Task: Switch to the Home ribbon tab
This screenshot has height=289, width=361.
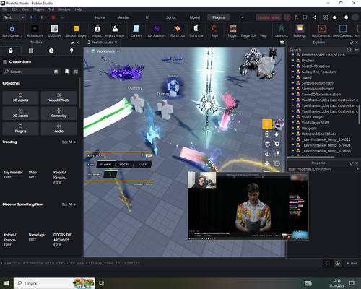Action: pos(100,17)
